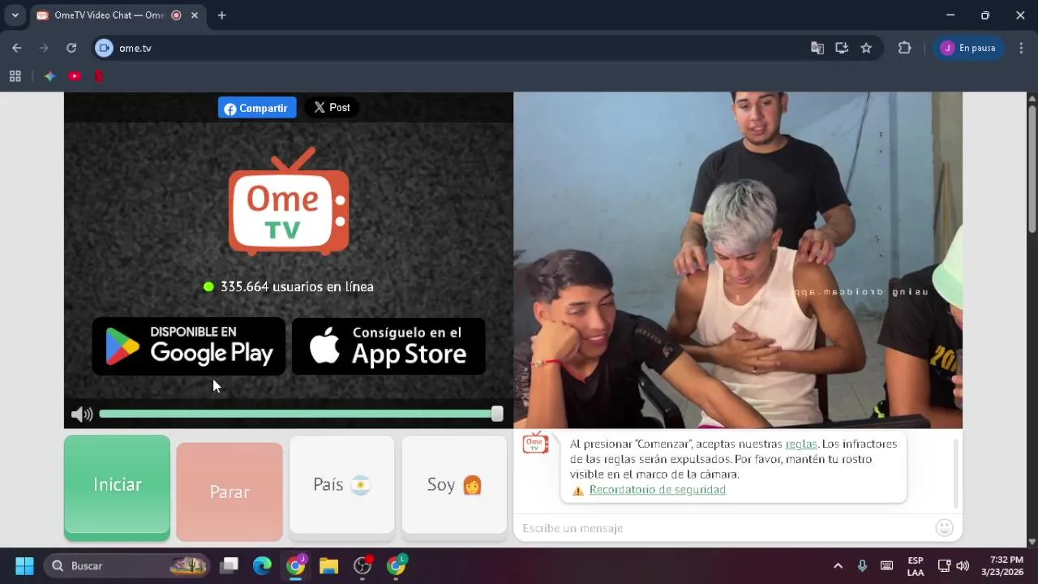Click the X Post button
1038x584 pixels.
pyautogui.click(x=332, y=108)
